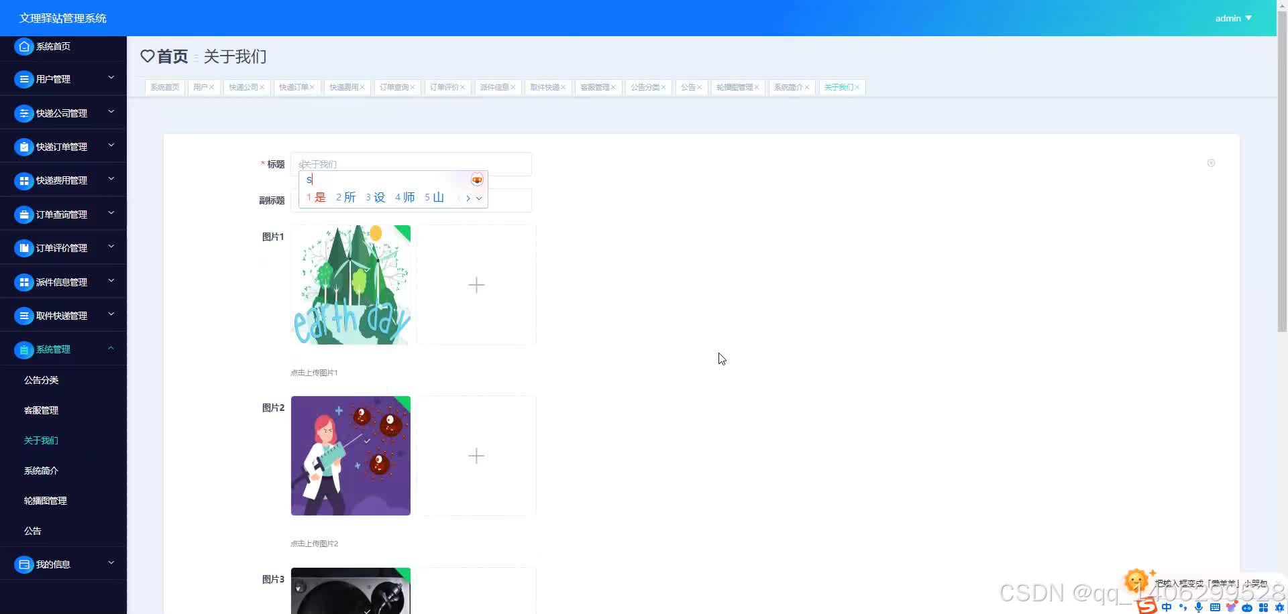Click the game robot icon on IME bar

[x=1247, y=607]
